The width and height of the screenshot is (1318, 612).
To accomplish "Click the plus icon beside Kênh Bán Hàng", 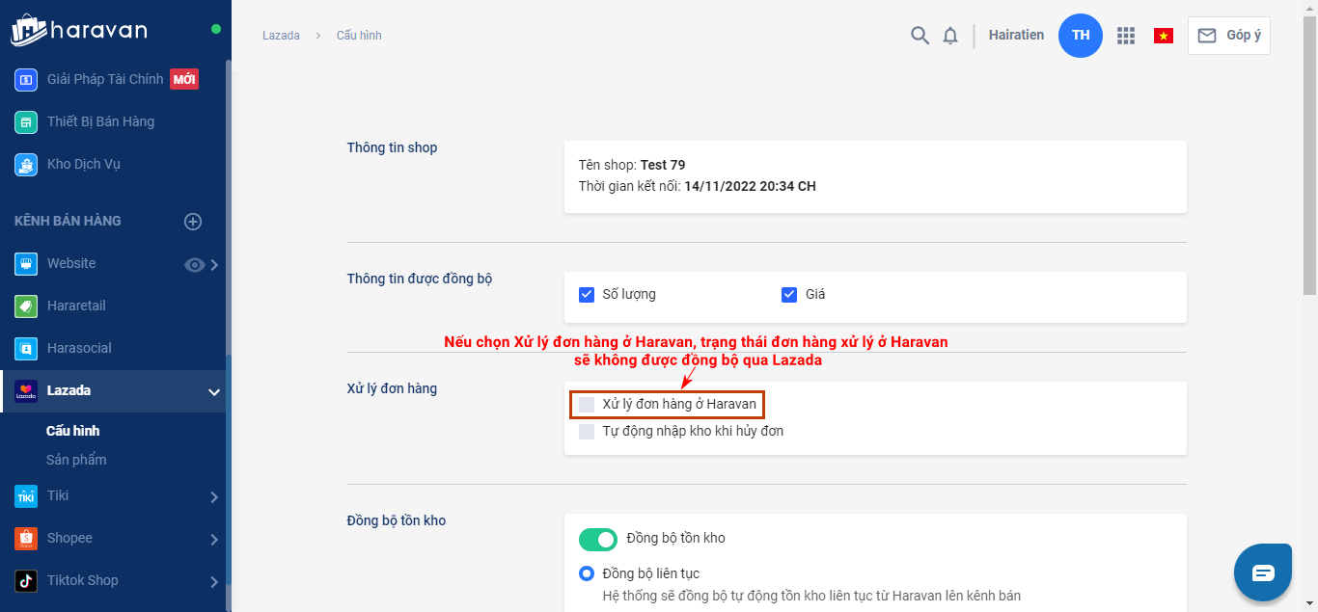I will click(193, 222).
